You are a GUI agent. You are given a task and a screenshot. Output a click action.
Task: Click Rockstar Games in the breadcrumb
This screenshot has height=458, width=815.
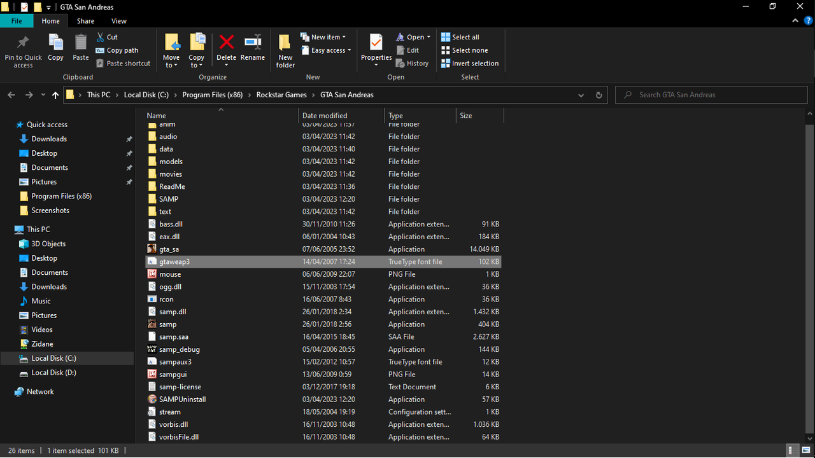[x=281, y=95]
